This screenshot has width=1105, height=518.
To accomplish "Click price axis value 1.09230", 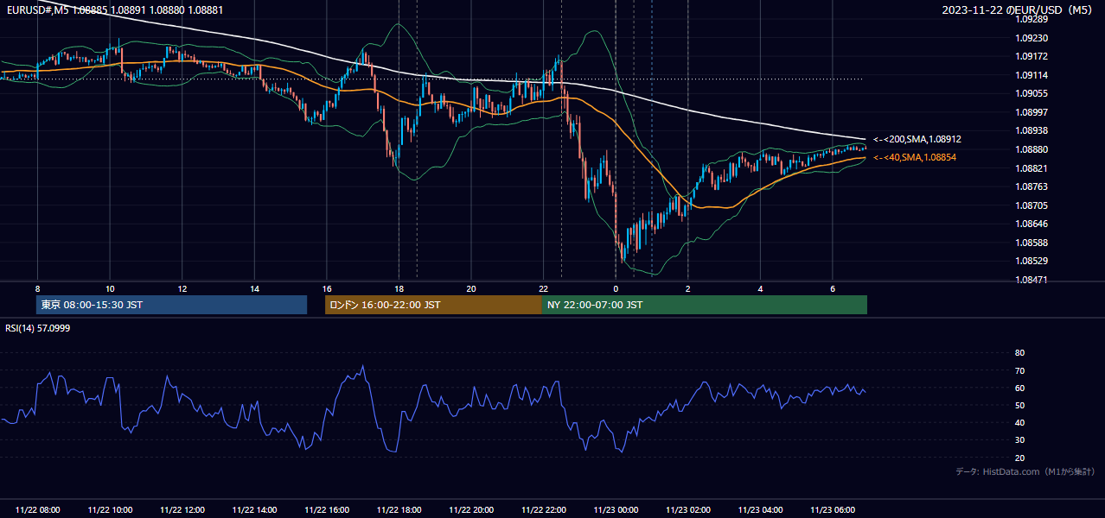I will click(x=1032, y=38).
